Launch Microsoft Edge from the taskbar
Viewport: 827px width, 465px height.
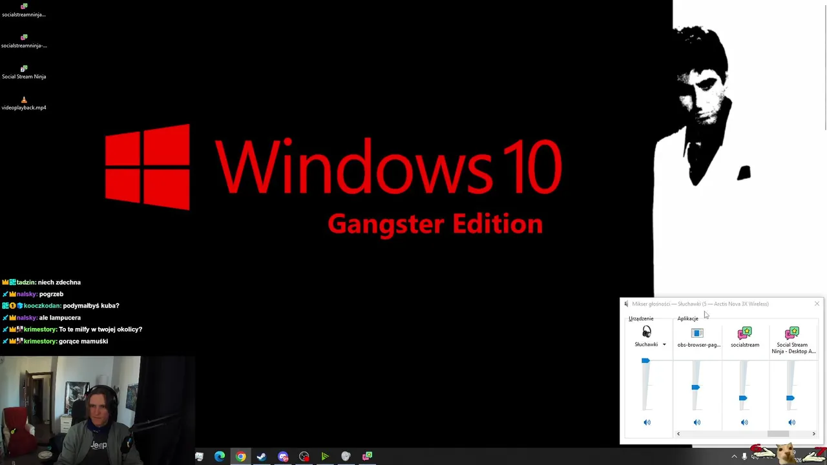pos(220,457)
